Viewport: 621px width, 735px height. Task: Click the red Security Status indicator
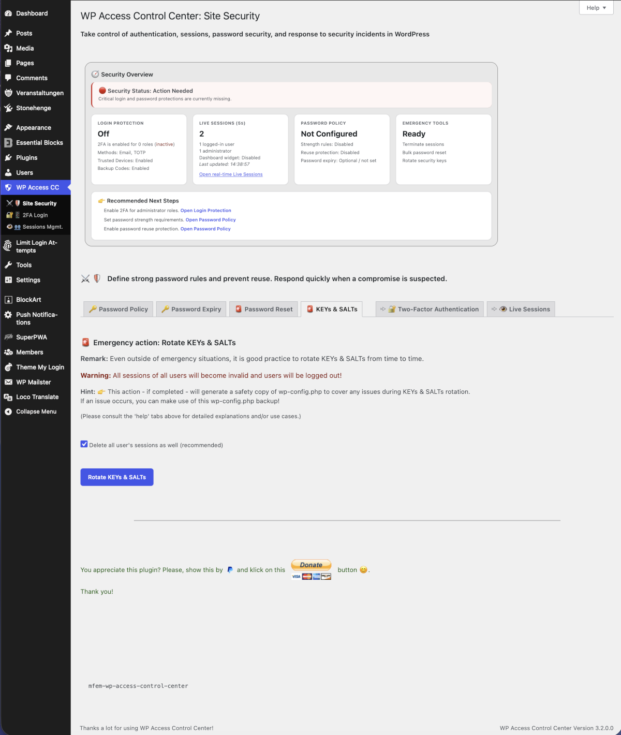point(101,90)
